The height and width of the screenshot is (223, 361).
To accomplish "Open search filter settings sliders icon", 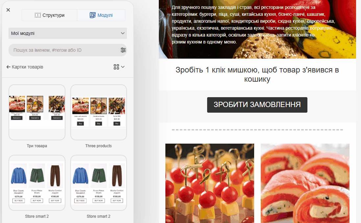I will pyautogui.click(x=123, y=50).
